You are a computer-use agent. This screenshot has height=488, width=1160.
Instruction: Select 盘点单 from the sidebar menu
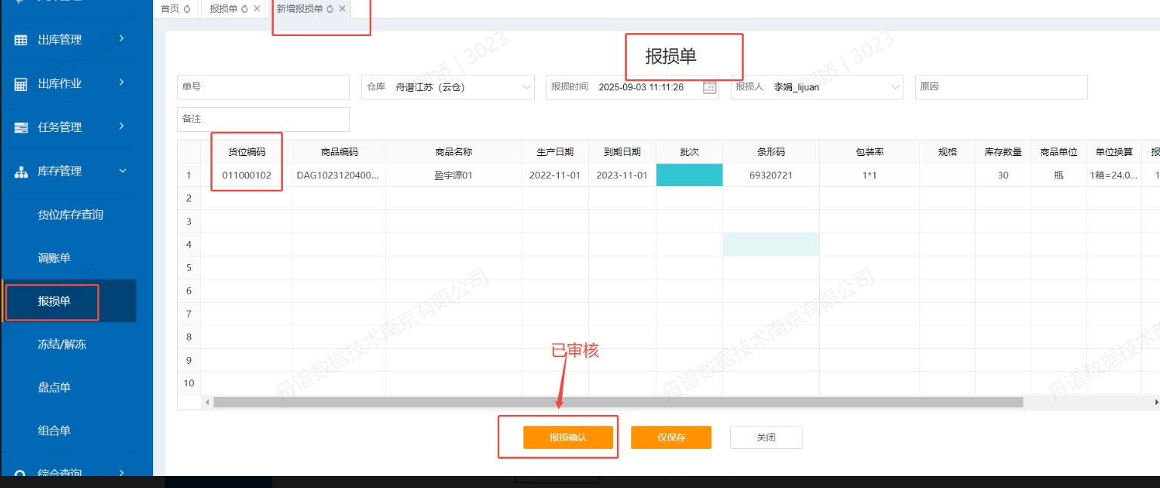coord(54,387)
